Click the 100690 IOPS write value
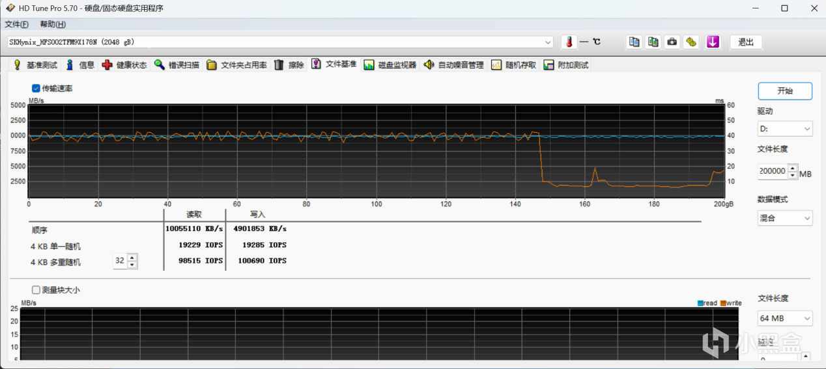Image resolution: width=826 pixels, height=369 pixels. tap(263, 261)
